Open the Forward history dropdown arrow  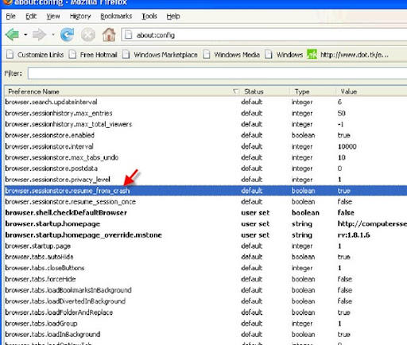(x=53, y=35)
